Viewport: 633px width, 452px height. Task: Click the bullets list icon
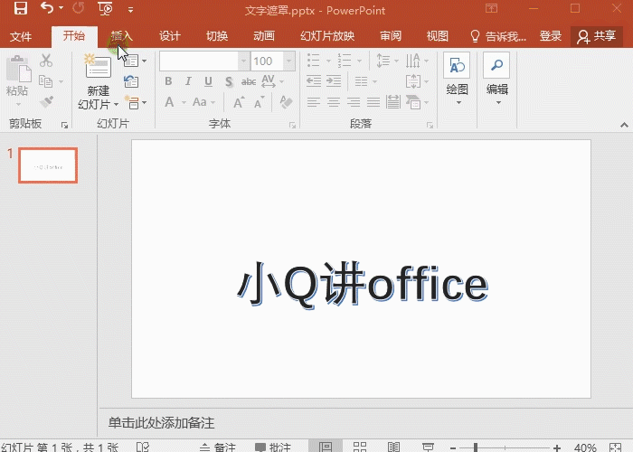point(313,61)
